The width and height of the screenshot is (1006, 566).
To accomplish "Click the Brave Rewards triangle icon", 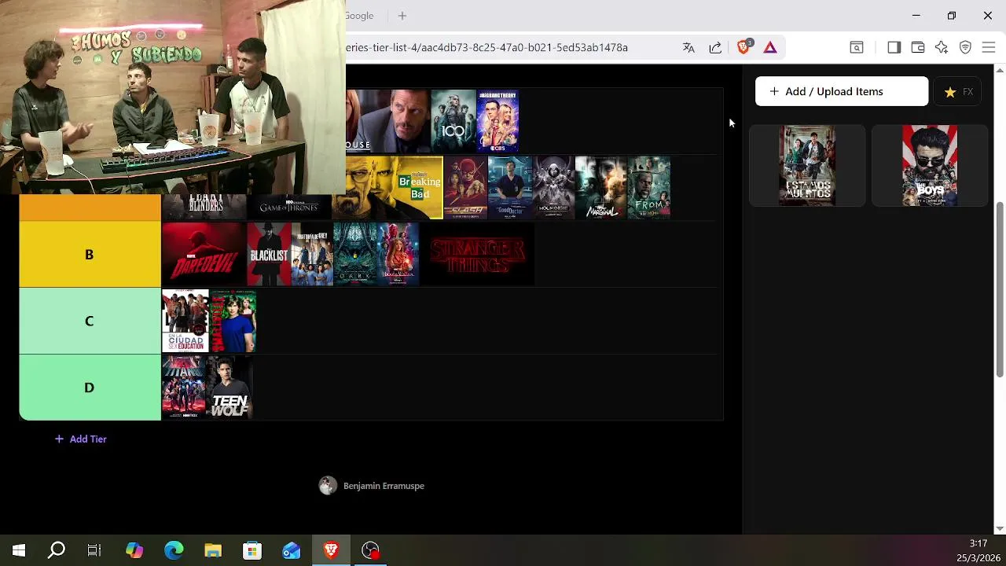I will coord(770,48).
